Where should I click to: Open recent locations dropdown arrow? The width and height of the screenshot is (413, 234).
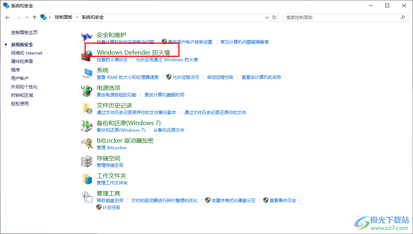[27, 17]
